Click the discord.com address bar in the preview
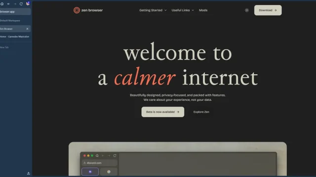Screen dimensions: 316x177 (99, 163)
